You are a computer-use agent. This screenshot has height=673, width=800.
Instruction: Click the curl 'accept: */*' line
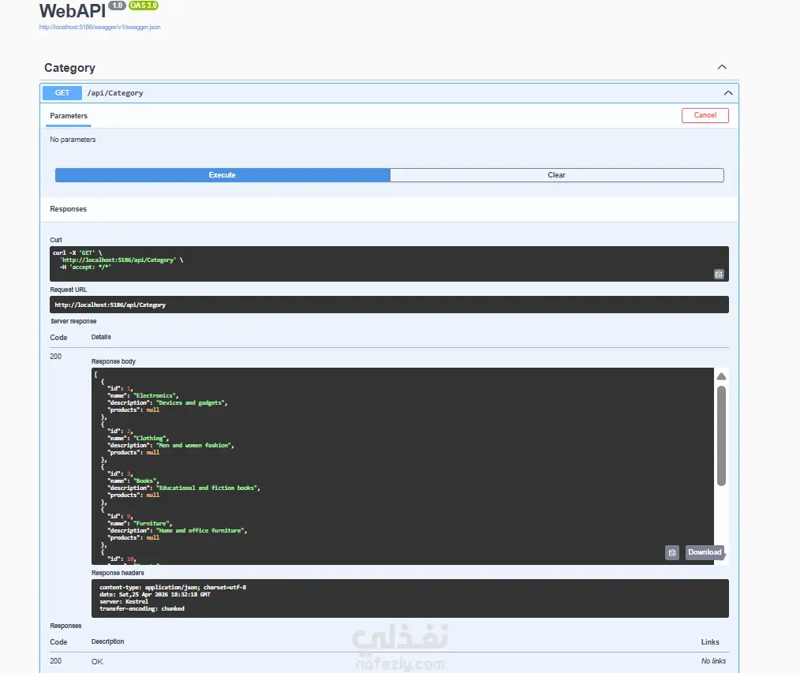84,267
